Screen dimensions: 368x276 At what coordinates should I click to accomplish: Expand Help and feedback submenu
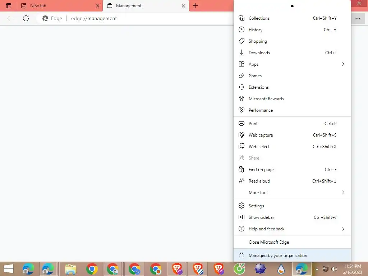pos(292,229)
